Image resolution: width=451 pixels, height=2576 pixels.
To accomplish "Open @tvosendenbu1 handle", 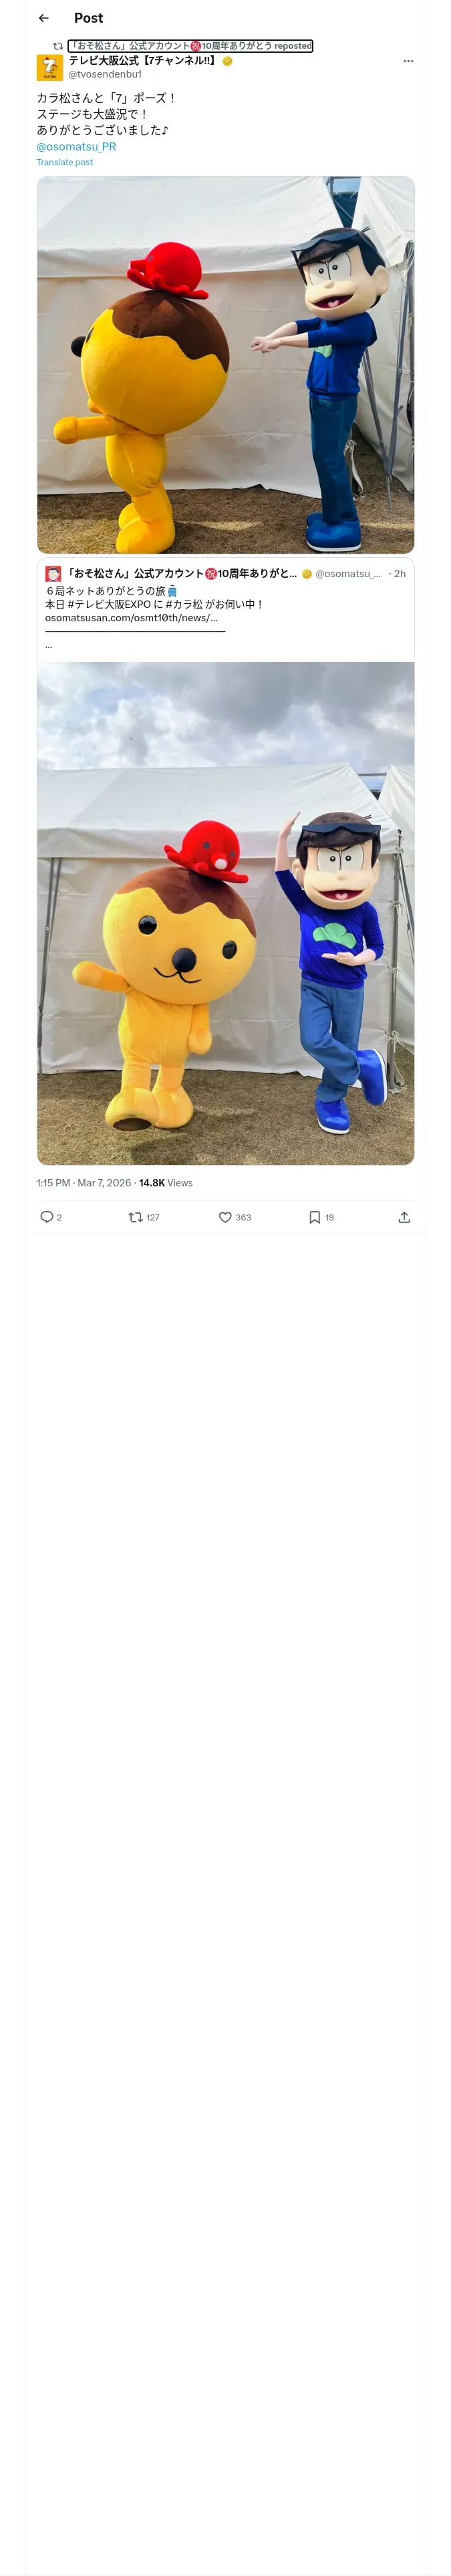I will 105,74.
